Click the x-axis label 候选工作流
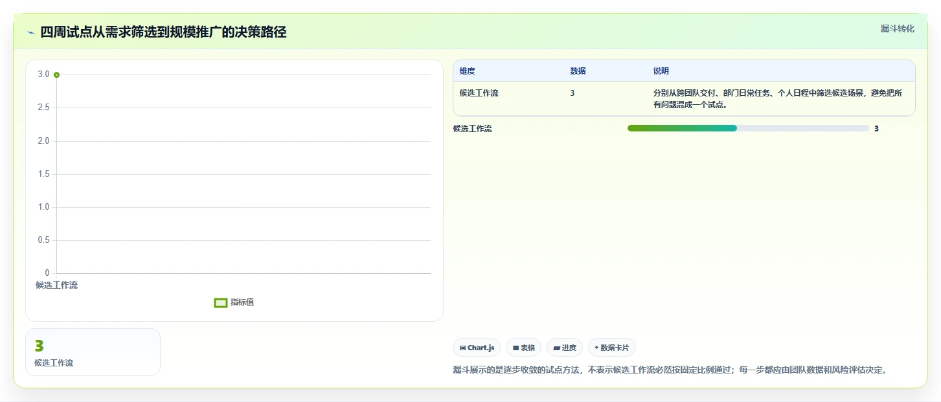This screenshot has height=402, width=941. [56, 285]
